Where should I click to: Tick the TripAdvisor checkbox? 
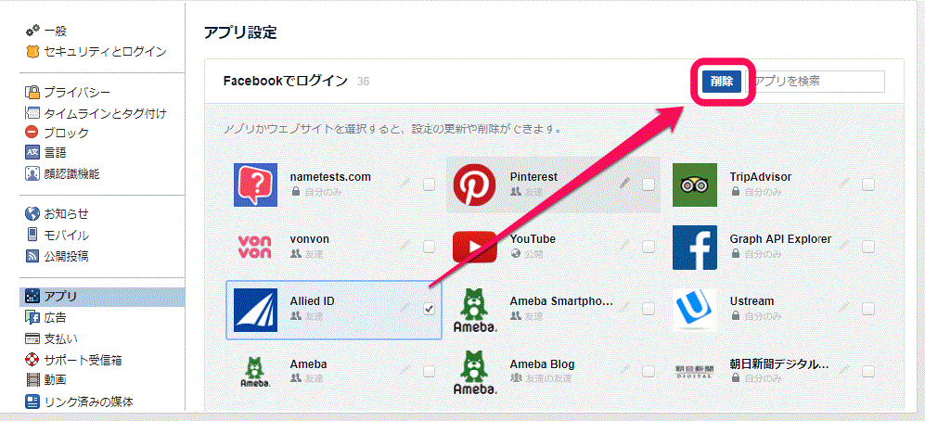coord(868,185)
